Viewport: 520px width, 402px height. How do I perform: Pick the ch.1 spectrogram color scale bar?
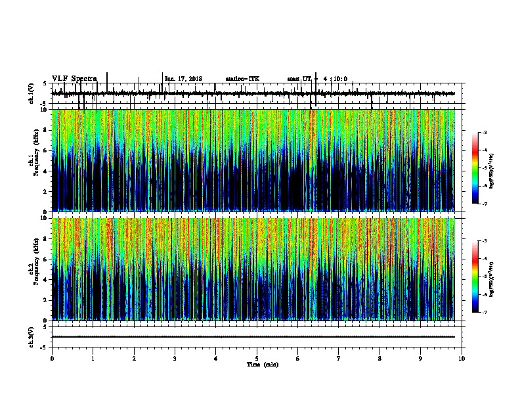tap(475, 168)
